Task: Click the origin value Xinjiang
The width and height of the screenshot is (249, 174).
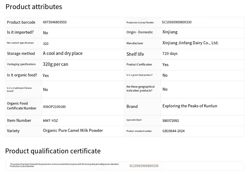Action: coord(170,32)
